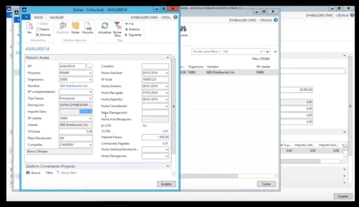Open help icon in Ficha Aval window
Image resolution: width=359 pixels, height=207 pixels.
[x=175, y=17]
